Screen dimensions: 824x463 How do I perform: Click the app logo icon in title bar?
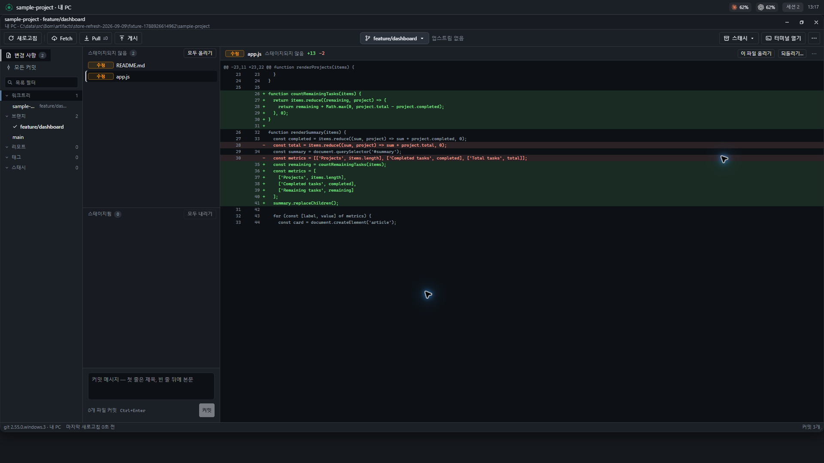[x=9, y=7]
